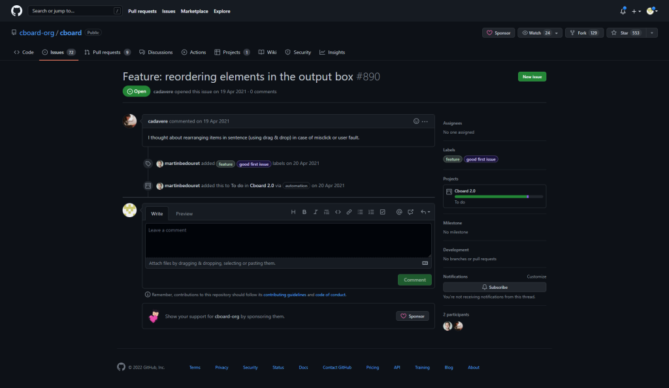Screen dimensions: 669x388
Task: Open the Cboard 2.0 project link in sidebar
Action: tap(465, 191)
